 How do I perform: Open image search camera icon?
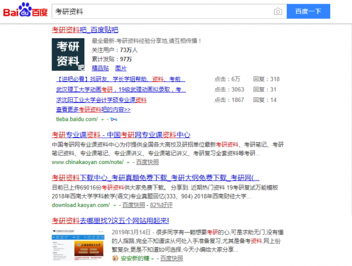pos(278,11)
